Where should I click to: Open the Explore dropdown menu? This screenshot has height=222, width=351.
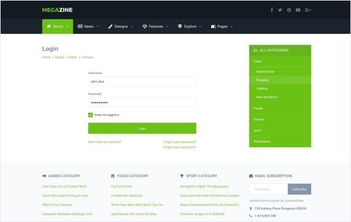190,26
